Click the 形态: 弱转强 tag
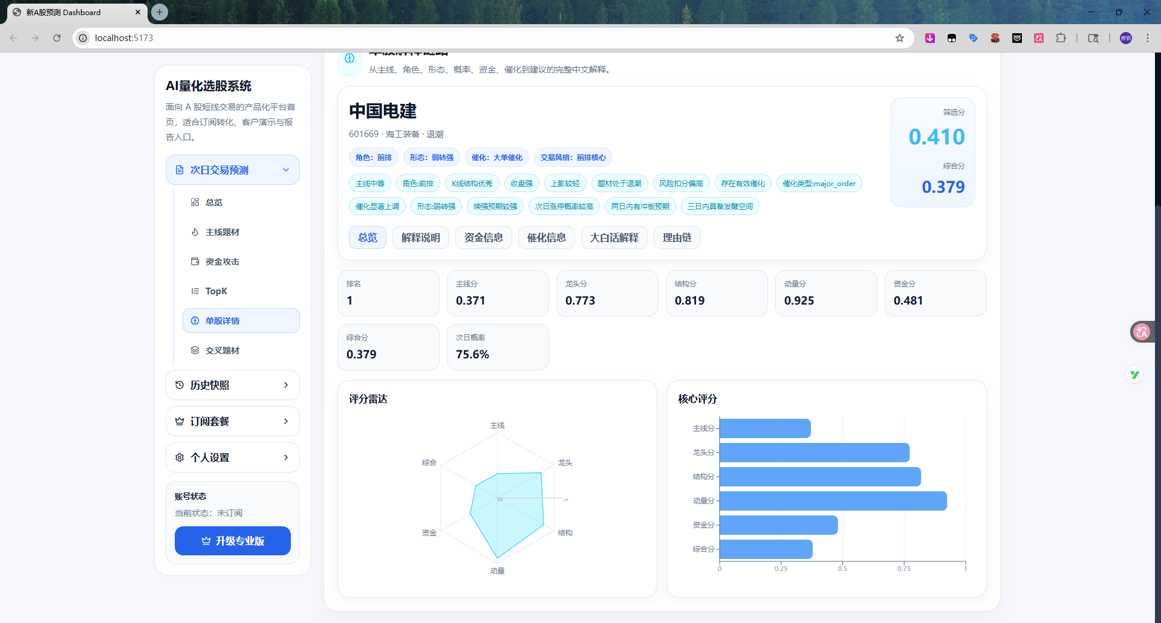 point(432,158)
